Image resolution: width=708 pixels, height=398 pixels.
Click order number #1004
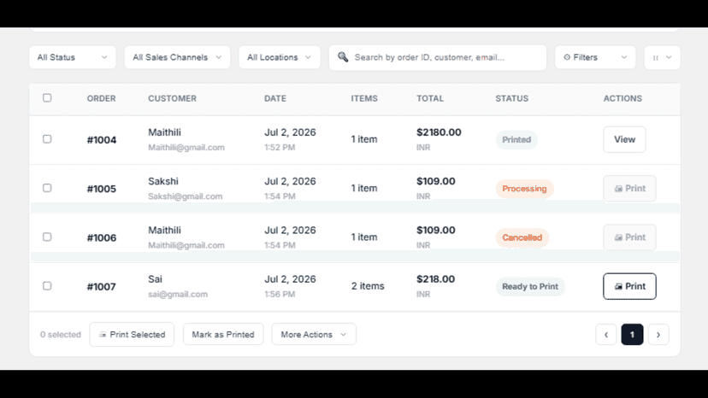pos(102,140)
